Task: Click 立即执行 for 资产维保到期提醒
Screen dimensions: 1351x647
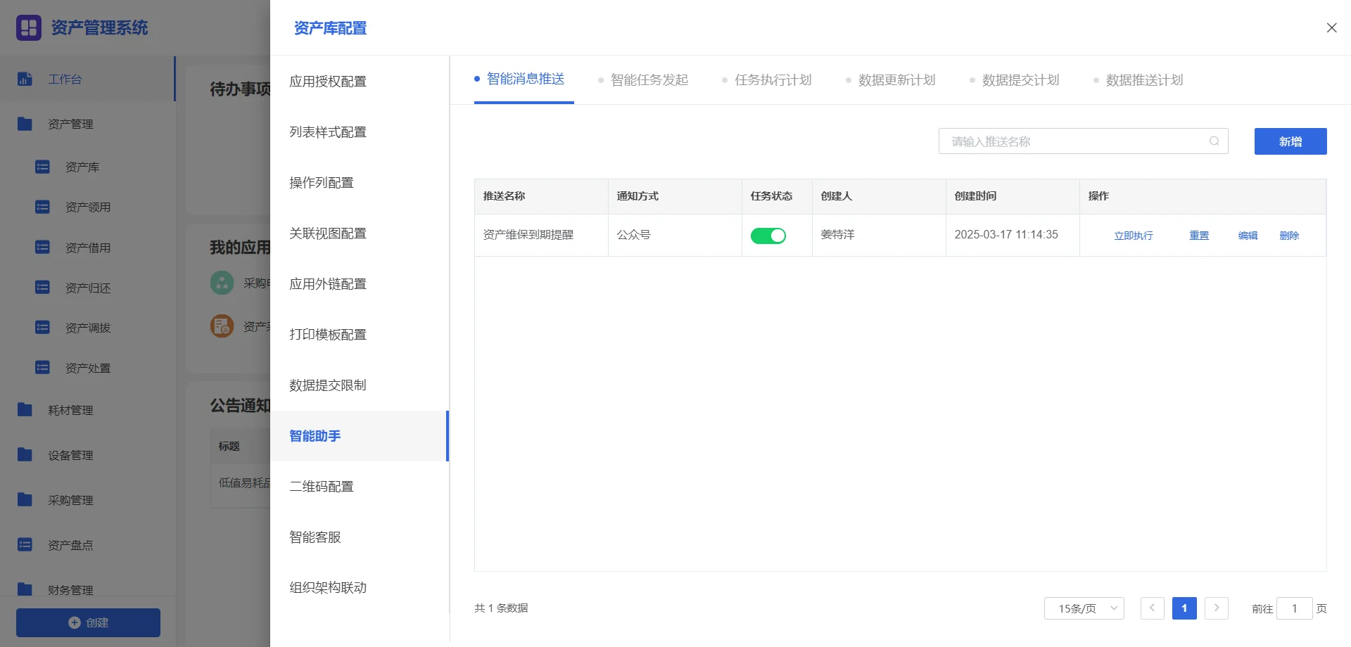Action: tap(1134, 236)
